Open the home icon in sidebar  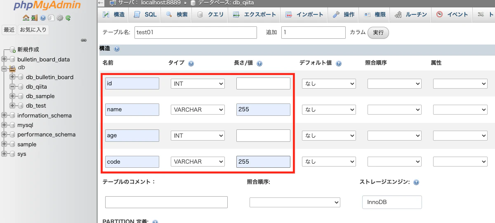tap(26, 18)
